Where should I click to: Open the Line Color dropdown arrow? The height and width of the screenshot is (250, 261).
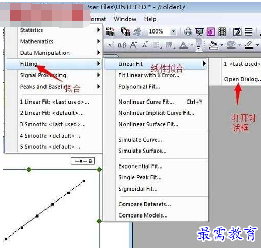tap(257, 45)
